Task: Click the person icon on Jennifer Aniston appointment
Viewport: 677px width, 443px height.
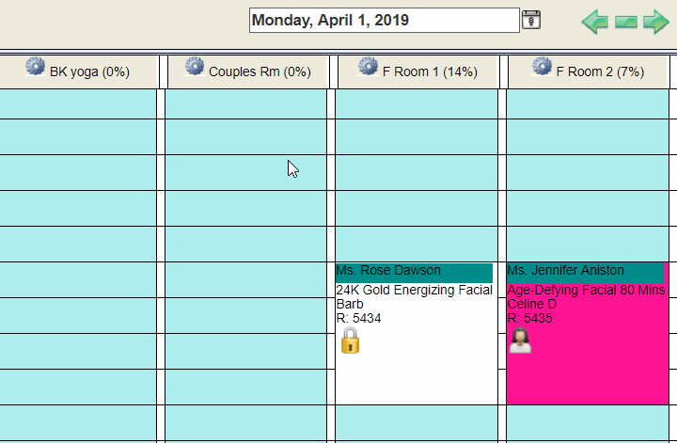Action: tap(520, 340)
